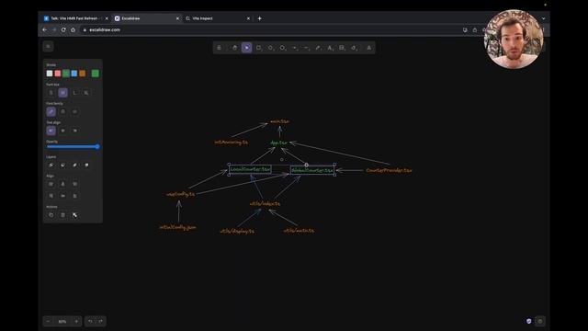Align selected elements to top
Screen dimensions: 588x331
click(51, 196)
